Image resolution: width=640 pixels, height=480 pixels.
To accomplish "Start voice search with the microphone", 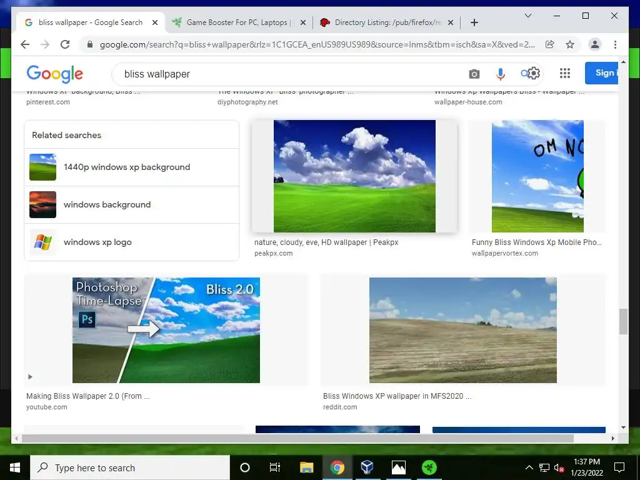I will pos(501,74).
